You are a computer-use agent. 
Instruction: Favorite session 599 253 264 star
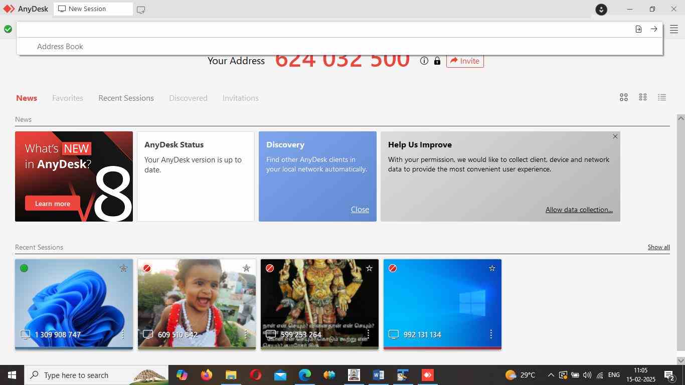point(369,268)
